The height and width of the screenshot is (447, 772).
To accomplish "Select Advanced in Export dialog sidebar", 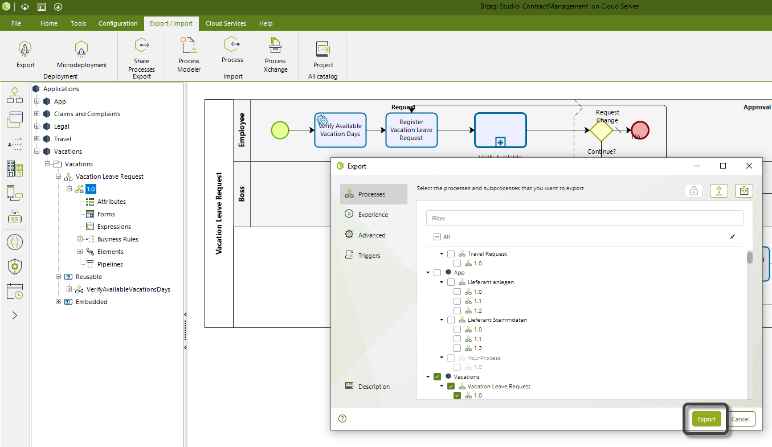I will point(374,235).
